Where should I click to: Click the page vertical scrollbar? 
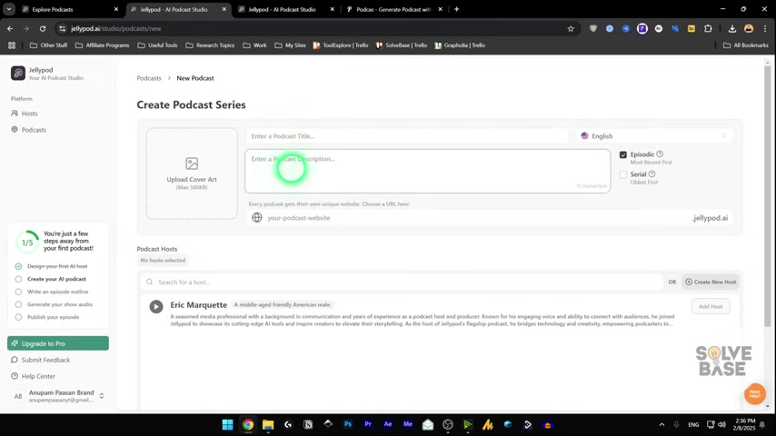click(768, 195)
